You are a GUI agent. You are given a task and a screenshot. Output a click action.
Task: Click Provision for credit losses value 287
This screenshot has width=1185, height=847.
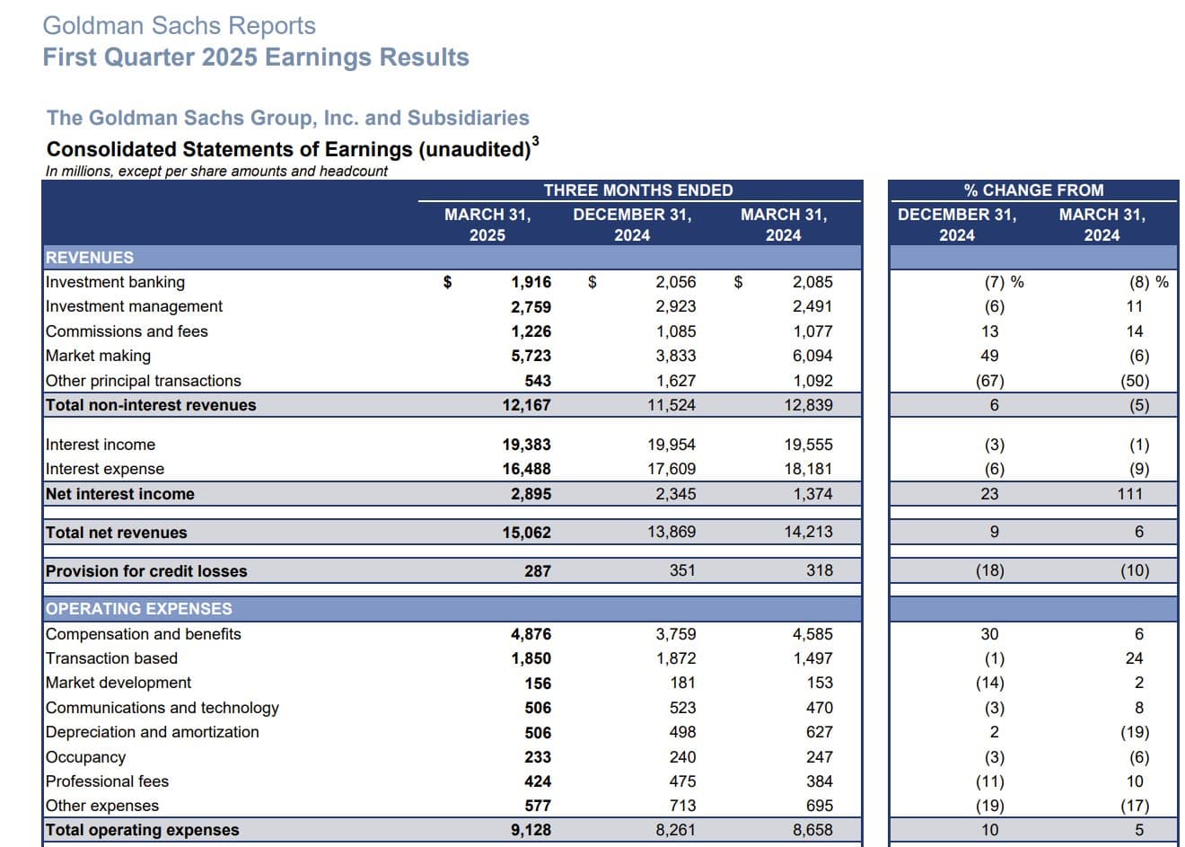pos(538,571)
